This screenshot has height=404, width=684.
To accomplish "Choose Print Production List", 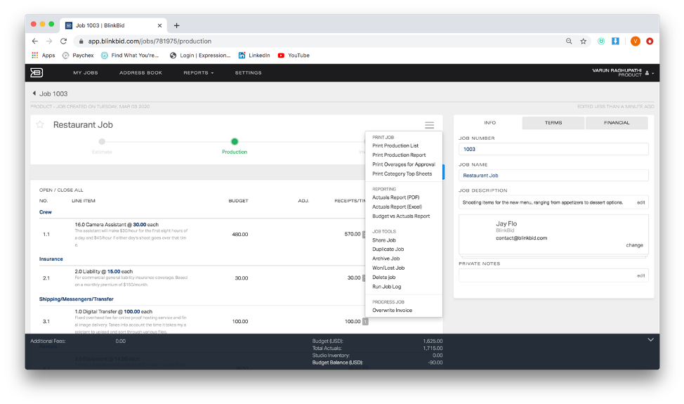I will tap(395, 145).
